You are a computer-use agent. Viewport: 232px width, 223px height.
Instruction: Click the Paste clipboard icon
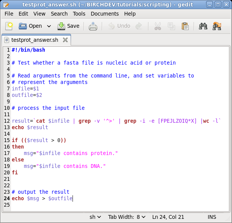pyautogui.click(x=185, y=26)
